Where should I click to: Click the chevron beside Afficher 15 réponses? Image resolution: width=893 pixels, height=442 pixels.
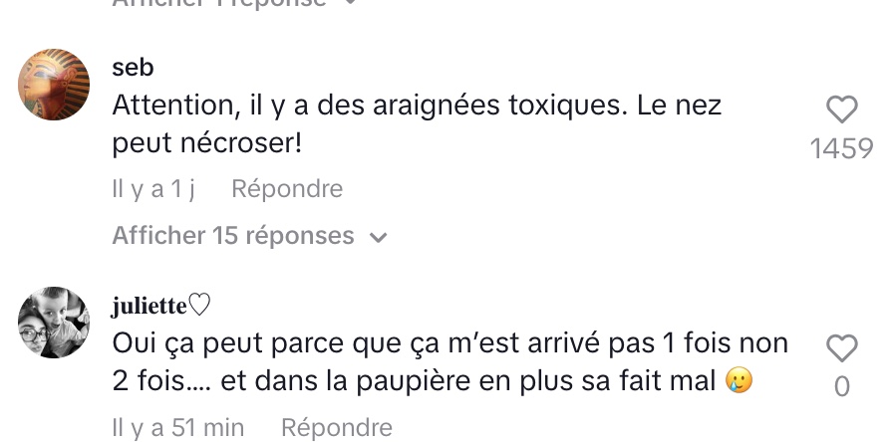tap(378, 238)
